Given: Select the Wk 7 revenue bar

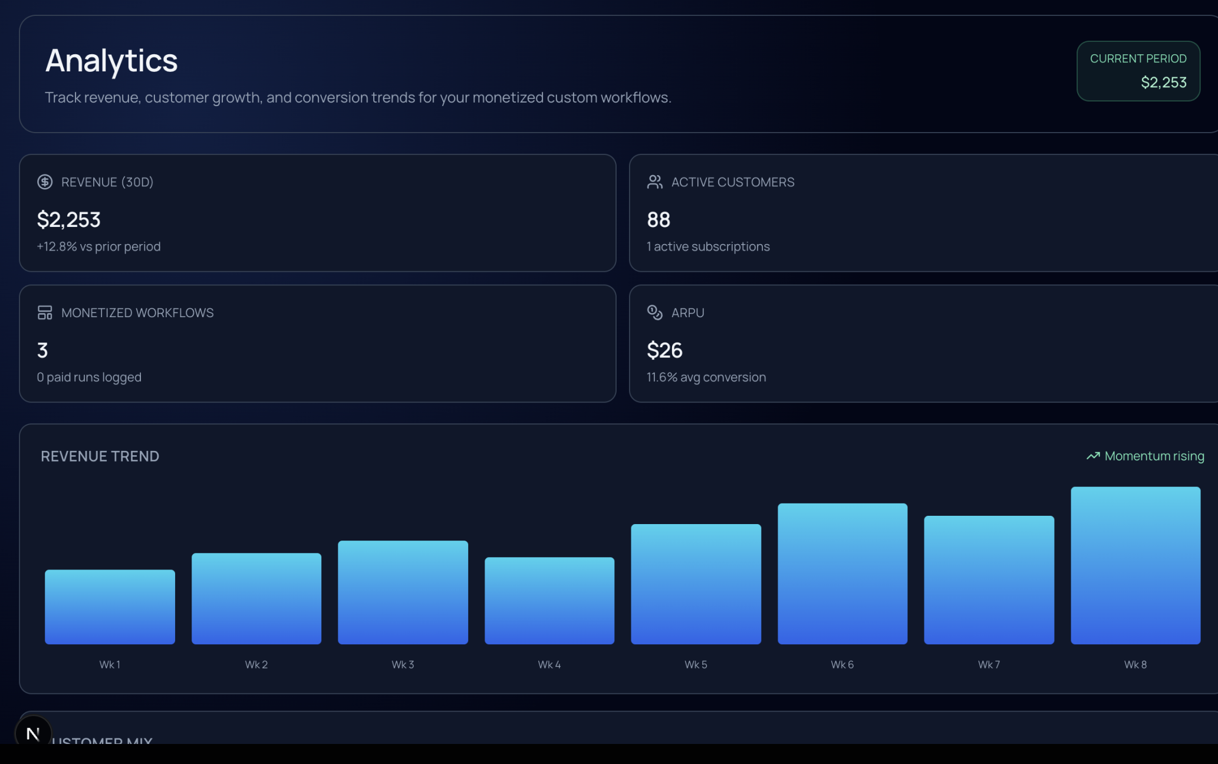Looking at the screenshot, I should point(989,579).
